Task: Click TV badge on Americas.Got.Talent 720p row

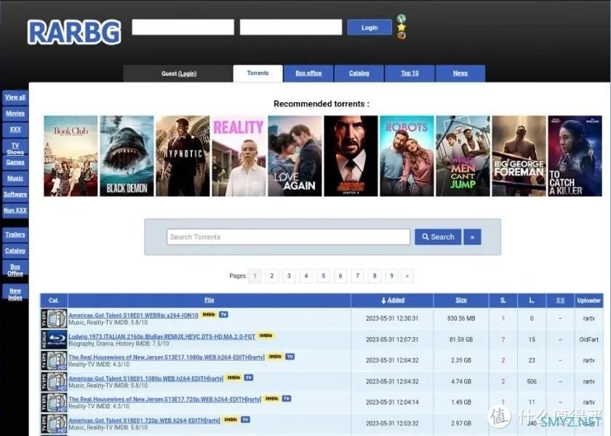Action: tap(245, 419)
